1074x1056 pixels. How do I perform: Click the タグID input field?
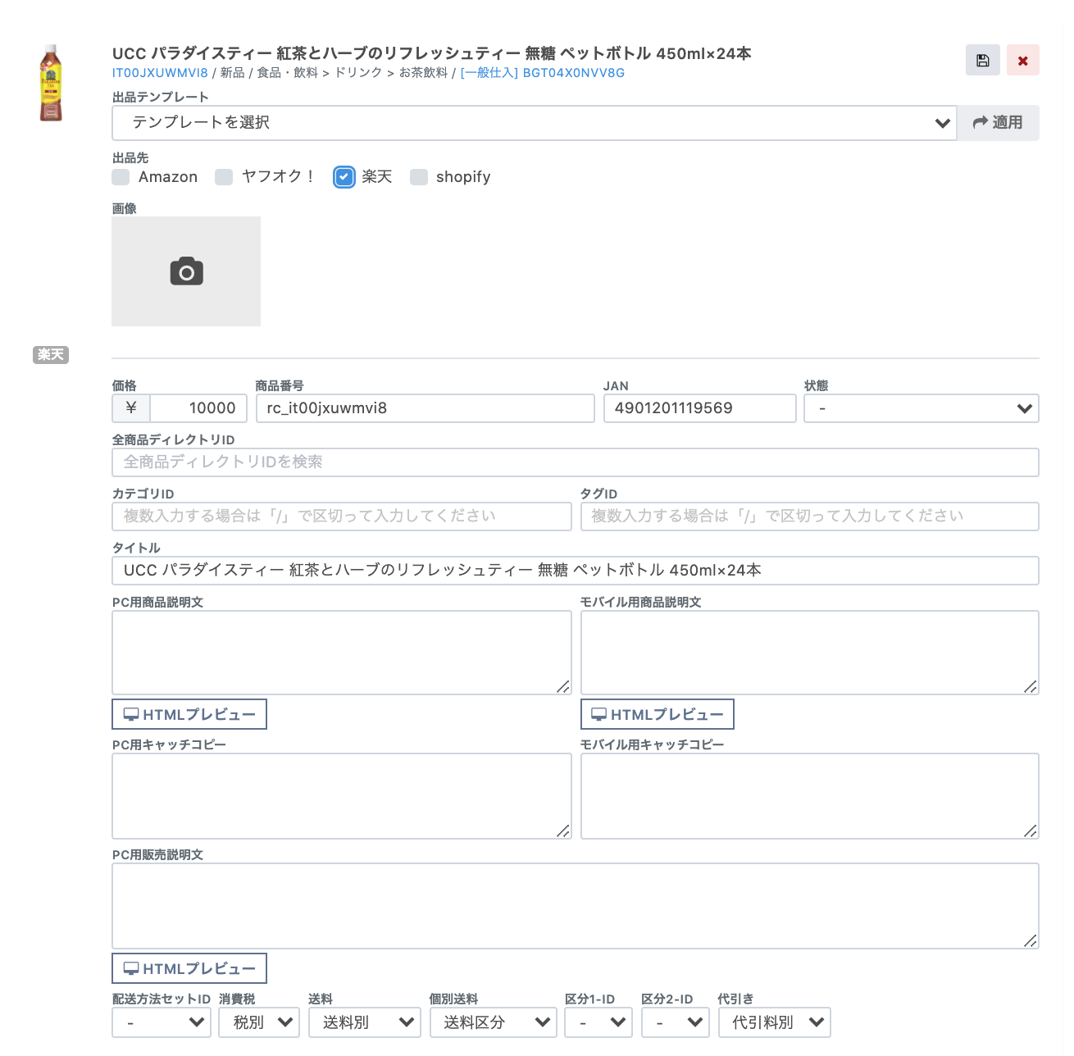click(x=809, y=517)
